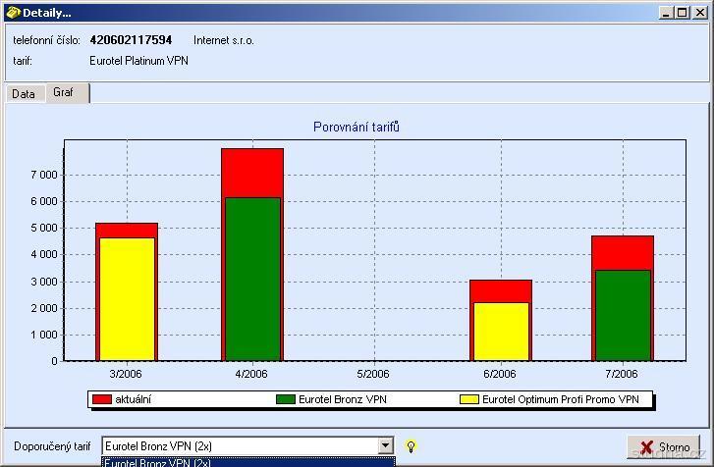The height and width of the screenshot is (467, 714).
Task: Click the green bar for 4/2006
Action: click(x=252, y=280)
